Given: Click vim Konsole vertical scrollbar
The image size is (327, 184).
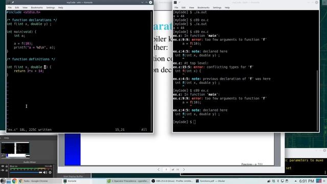Looking at the screenshot, I should 152,71.
